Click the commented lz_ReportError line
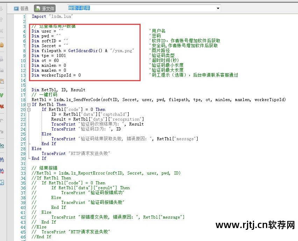The height and width of the screenshot is (241, 298). pos(106,173)
